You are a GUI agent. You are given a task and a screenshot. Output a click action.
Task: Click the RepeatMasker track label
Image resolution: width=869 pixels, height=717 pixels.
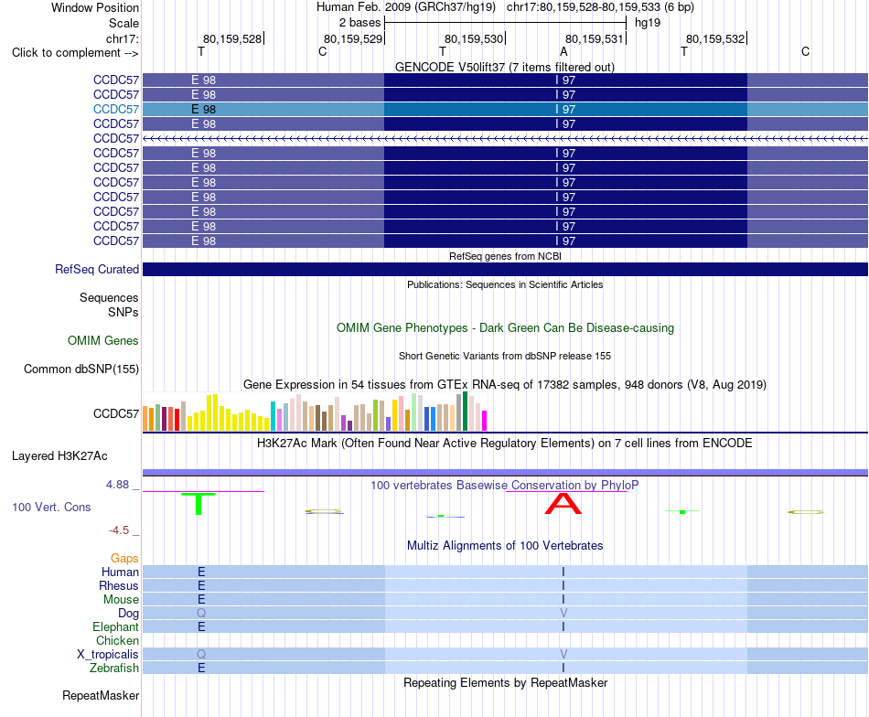click(101, 695)
